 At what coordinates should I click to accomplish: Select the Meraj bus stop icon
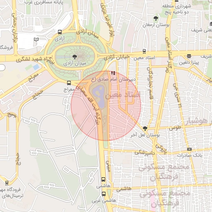[x=69, y=83]
